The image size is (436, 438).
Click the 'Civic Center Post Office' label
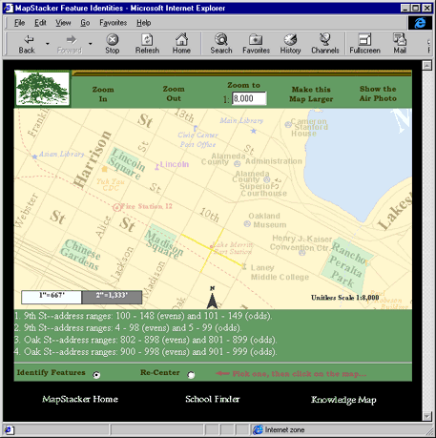pos(197,139)
